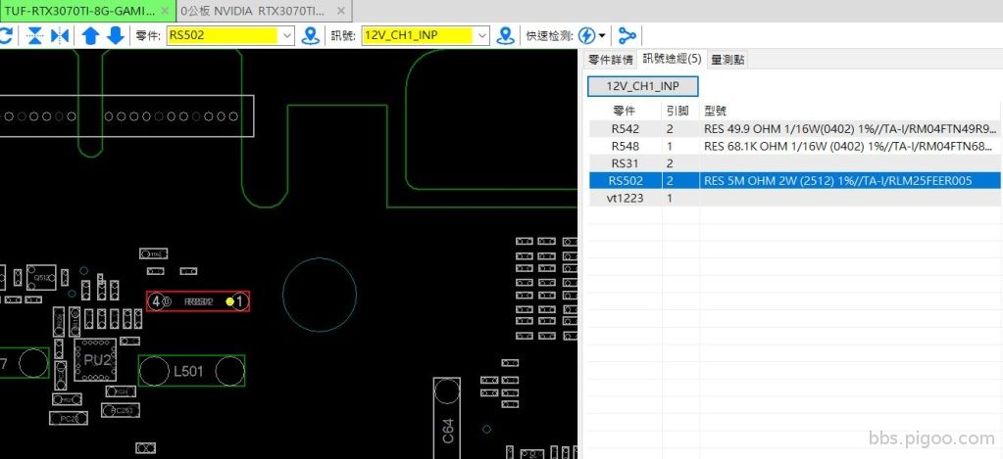Open the quick detect dropdown arrow
The height and width of the screenshot is (459, 1003).
click(602, 35)
